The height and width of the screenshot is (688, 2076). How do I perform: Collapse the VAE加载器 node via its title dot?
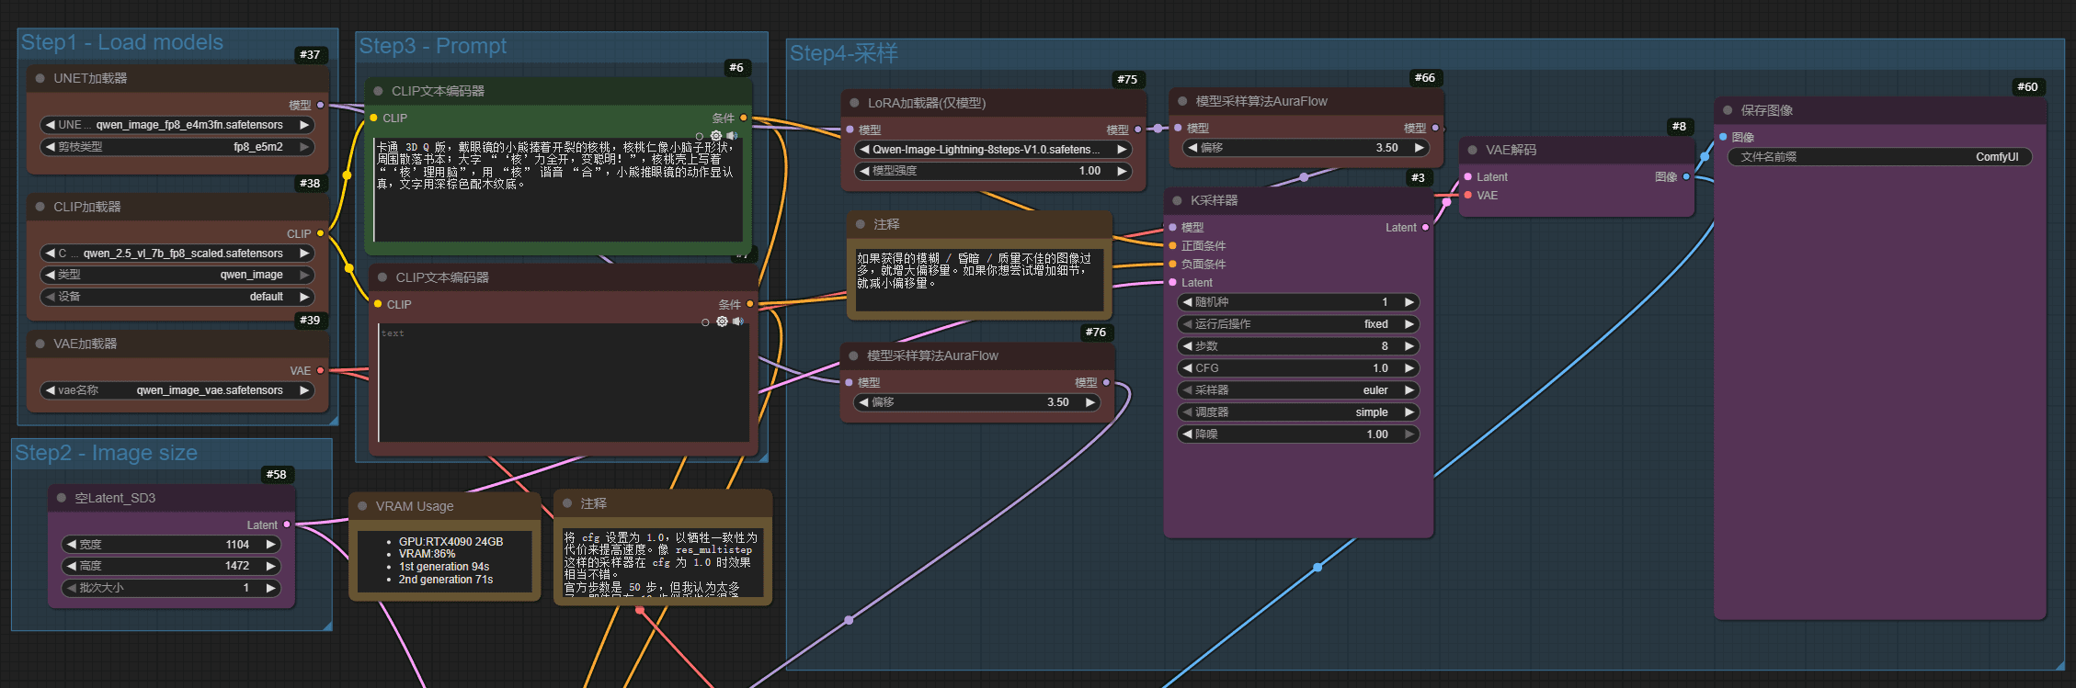tap(40, 344)
